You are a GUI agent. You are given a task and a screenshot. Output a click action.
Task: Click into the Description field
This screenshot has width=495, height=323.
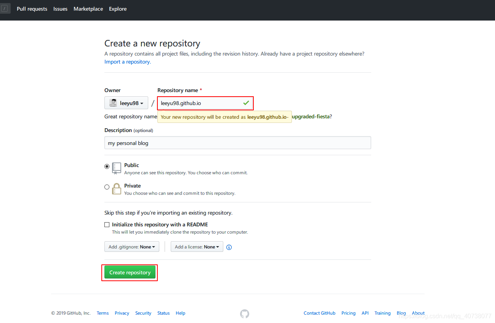[x=238, y=143]
